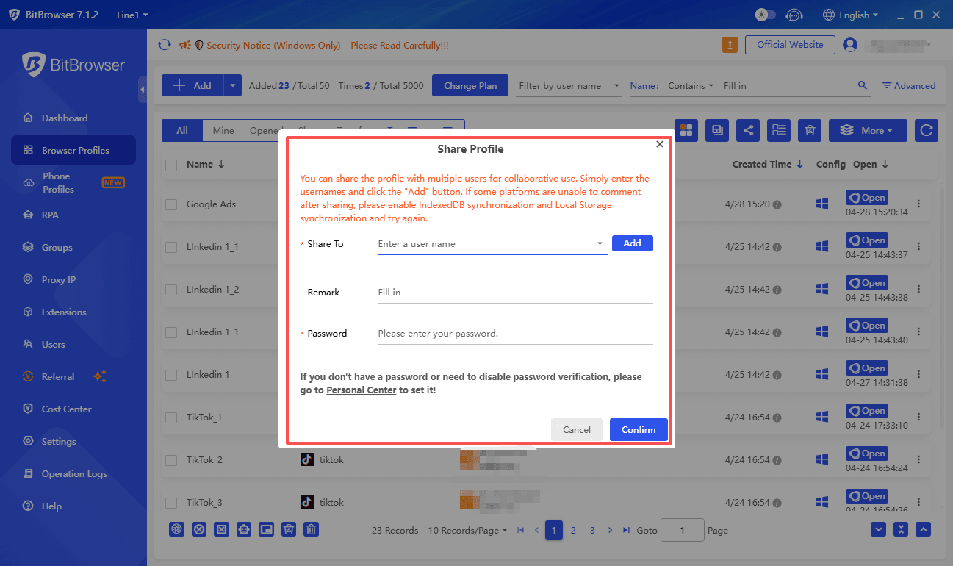
Task: Click Confirm to share the profile
Action: click(638, 430)
